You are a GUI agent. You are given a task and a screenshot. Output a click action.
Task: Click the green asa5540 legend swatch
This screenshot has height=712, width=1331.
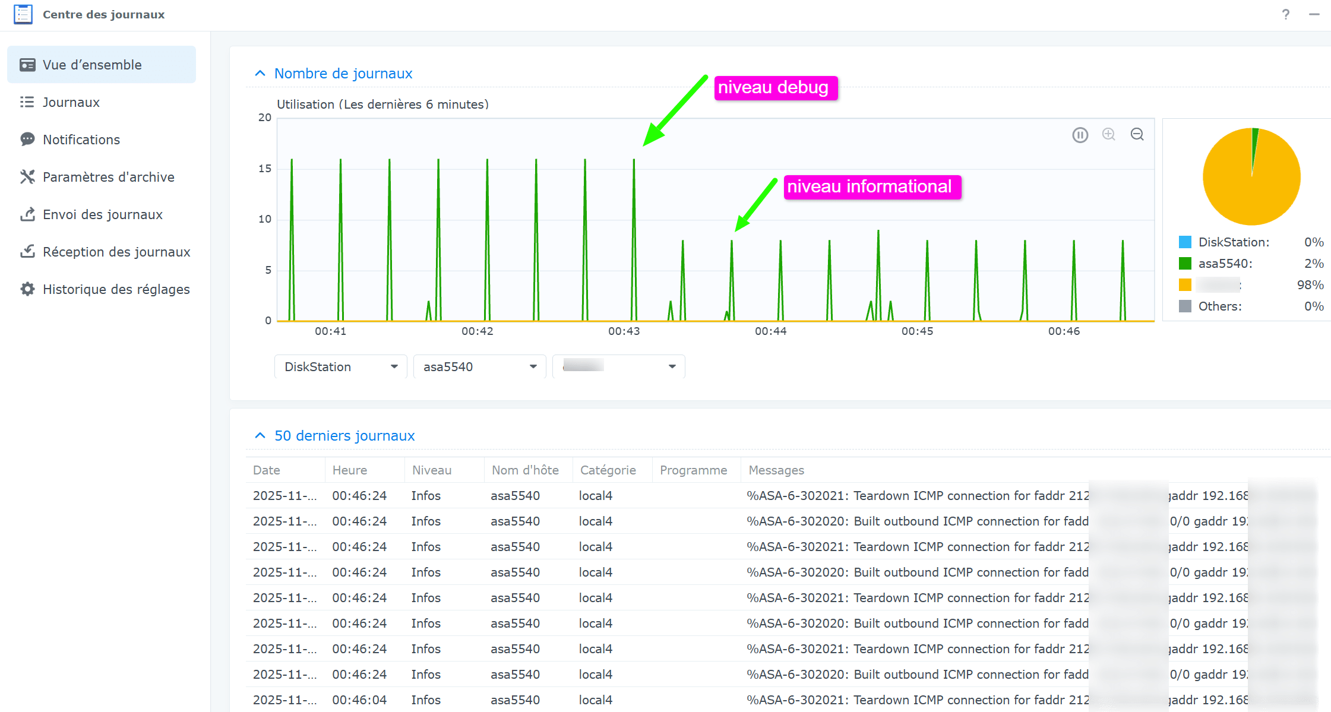(1185, 263)
